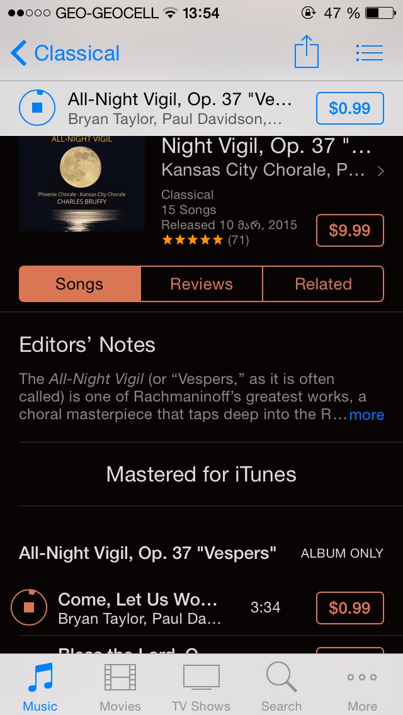Stop the Come, Let Us Worship preview

point(29,607)
